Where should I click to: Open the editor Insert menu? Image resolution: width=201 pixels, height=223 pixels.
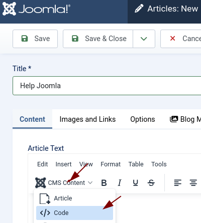pyautogui.click(x=63, y=164)
